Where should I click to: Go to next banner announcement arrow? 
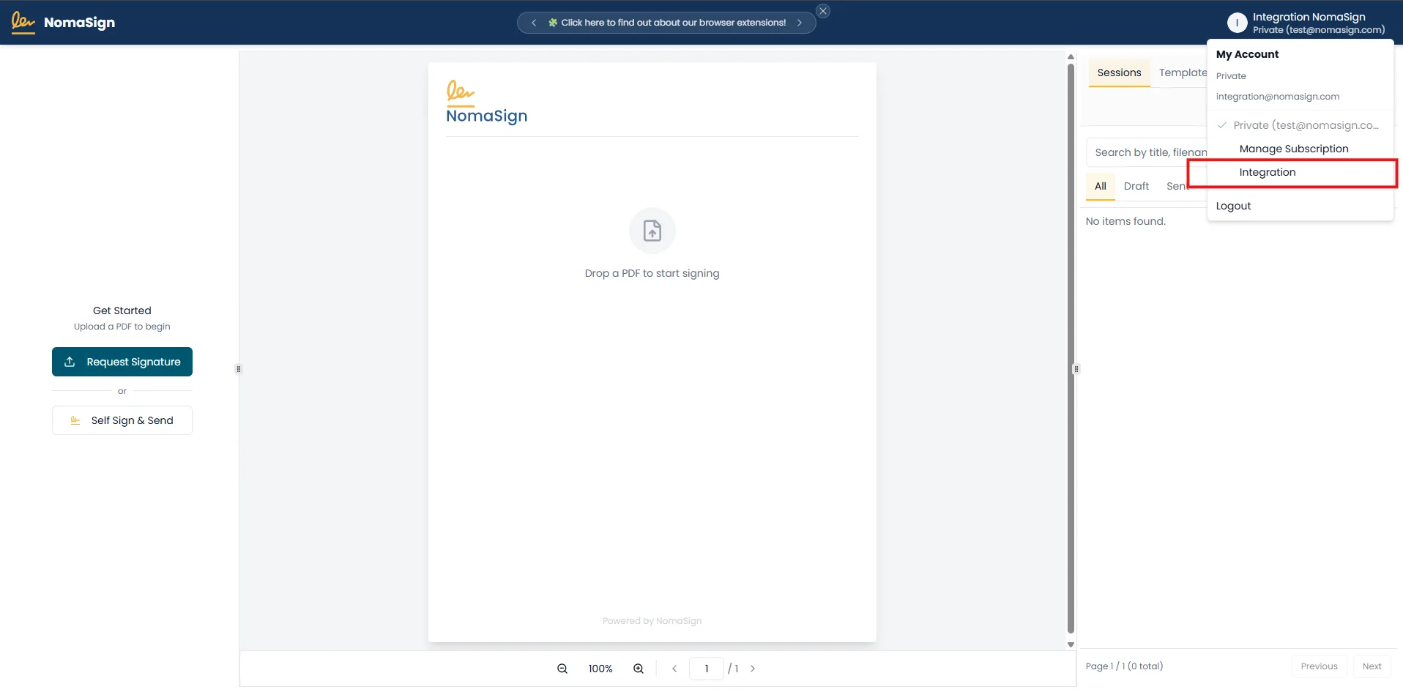[800, 23]
